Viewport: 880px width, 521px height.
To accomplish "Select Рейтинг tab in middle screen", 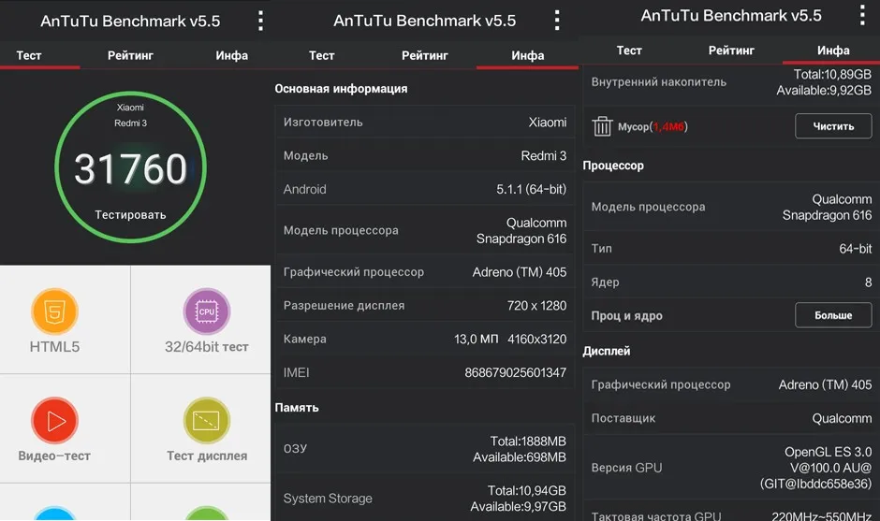I will (x=425, y=55).
